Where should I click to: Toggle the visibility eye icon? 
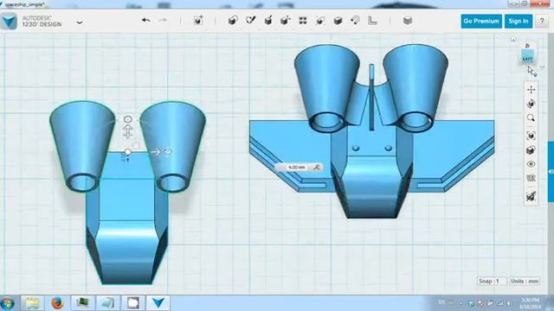531,164
